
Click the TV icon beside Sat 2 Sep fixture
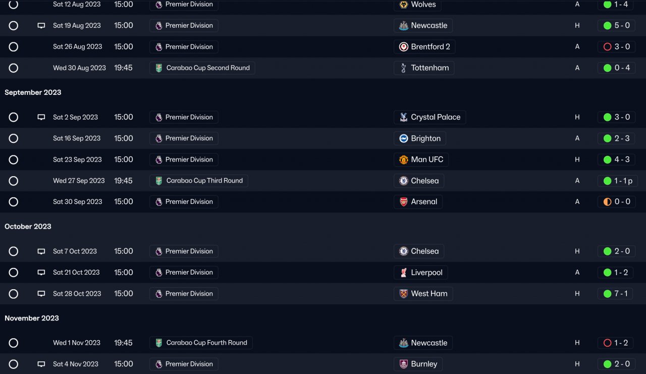(x=41, y=117)
